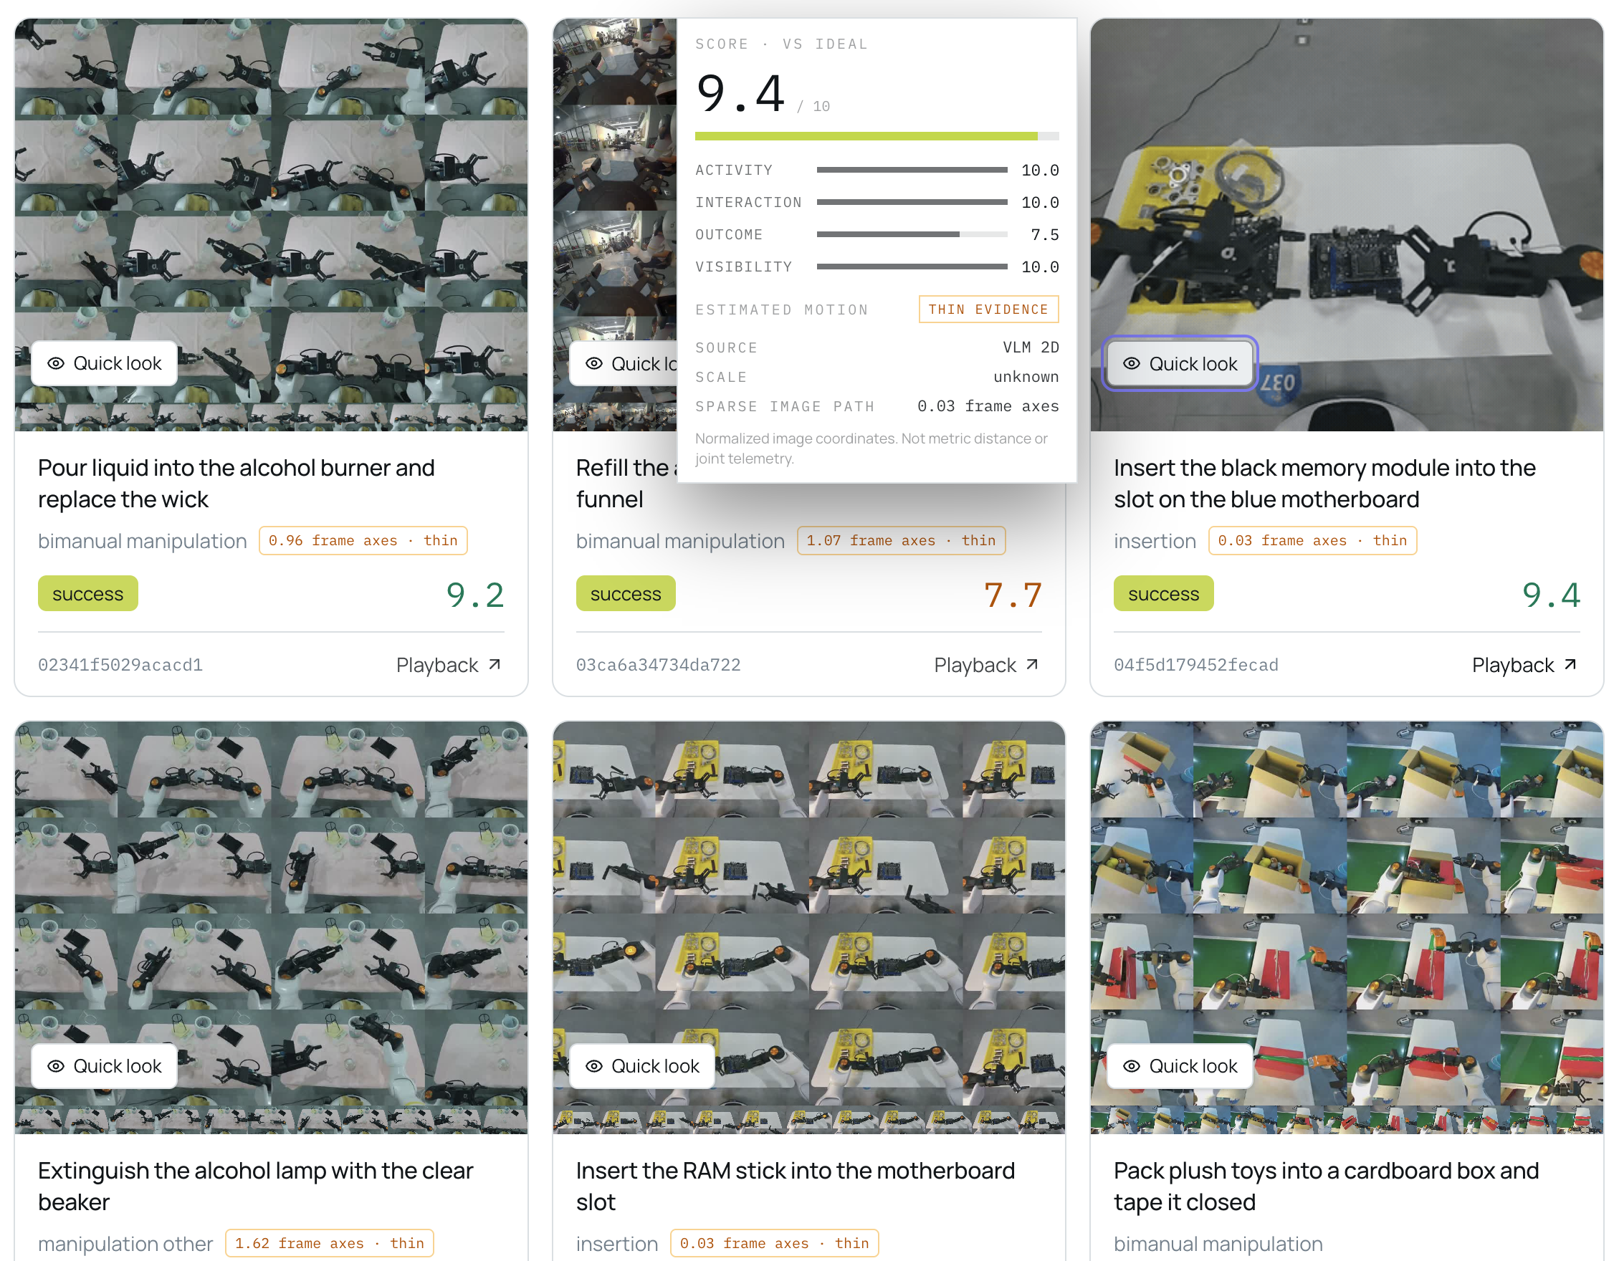Click the eye icon on the plush toys Quick look
The height and width of the screenshot is (1261, 1614).
(1132, 1066)
